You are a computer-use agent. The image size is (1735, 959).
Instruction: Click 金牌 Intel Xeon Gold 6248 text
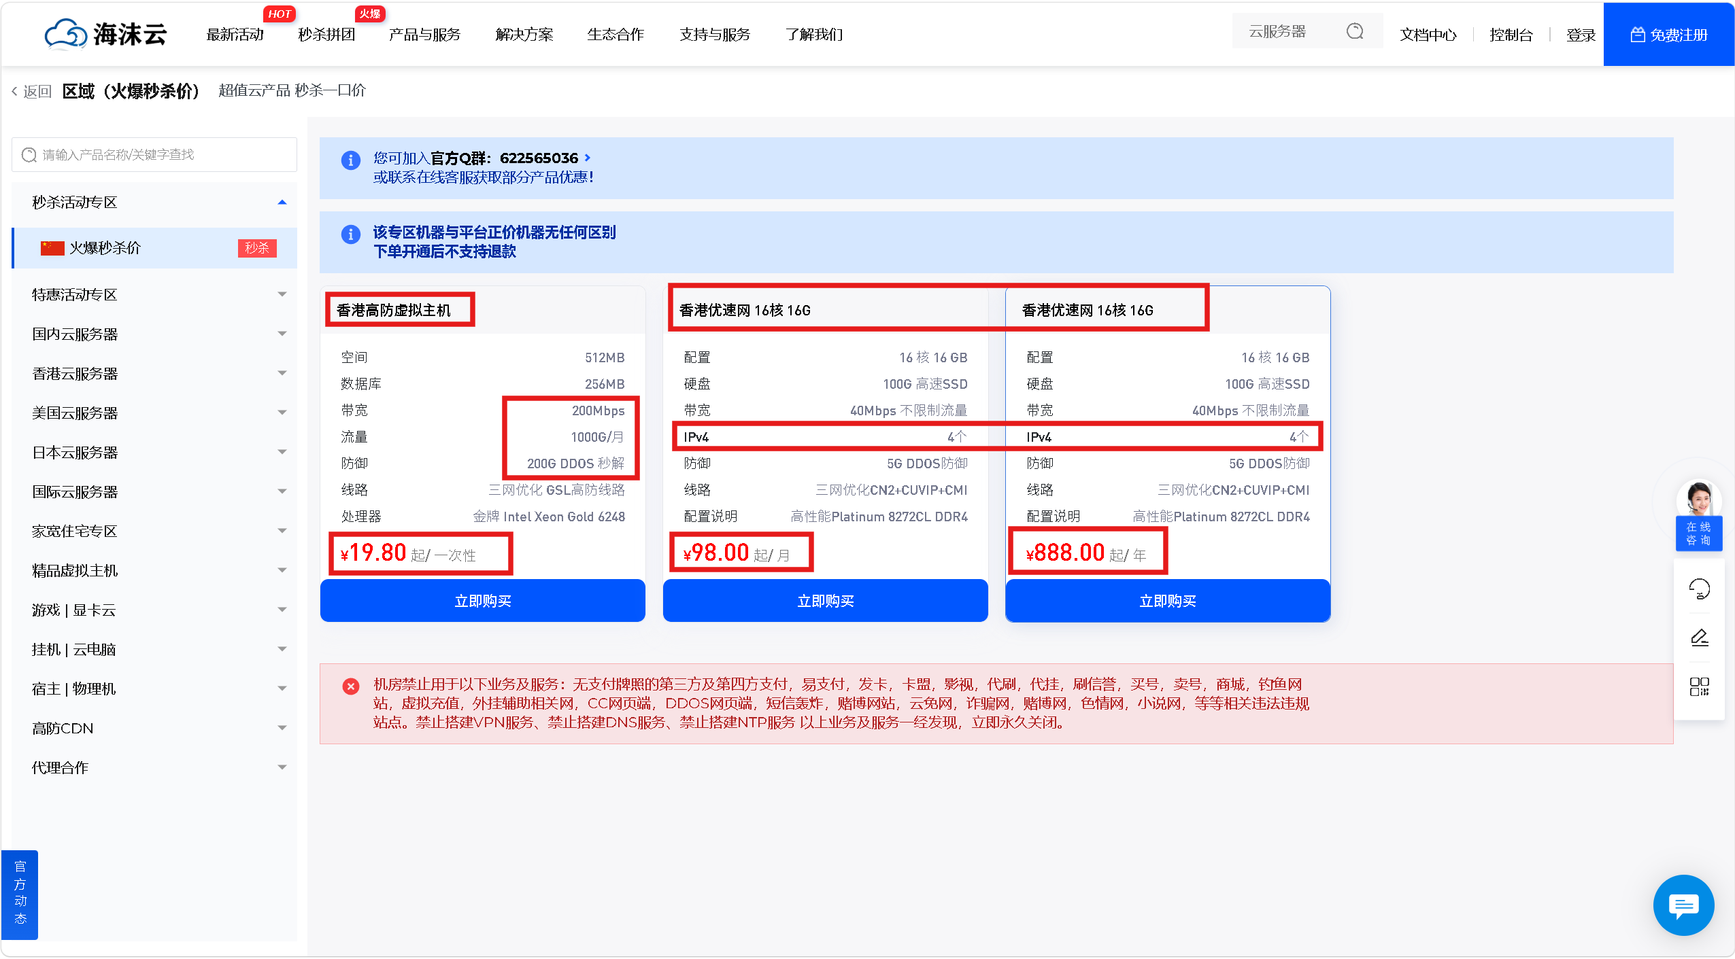549,517
